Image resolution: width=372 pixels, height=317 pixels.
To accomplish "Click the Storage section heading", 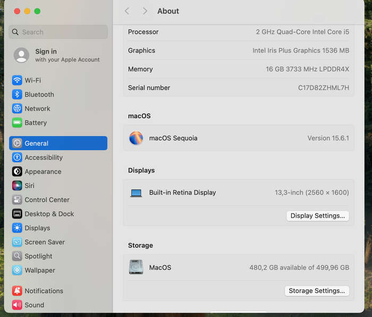I will 140,245.
